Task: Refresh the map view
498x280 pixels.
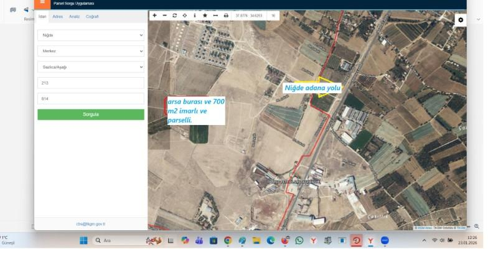Action: [175, 15]
